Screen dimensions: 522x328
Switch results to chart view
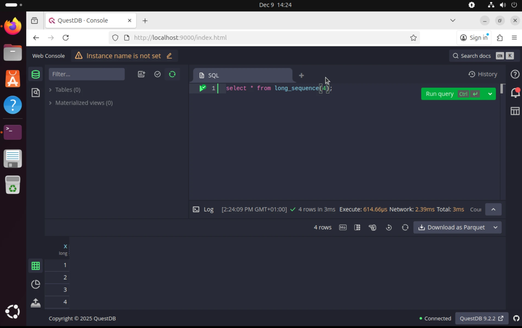click(36, 284)
